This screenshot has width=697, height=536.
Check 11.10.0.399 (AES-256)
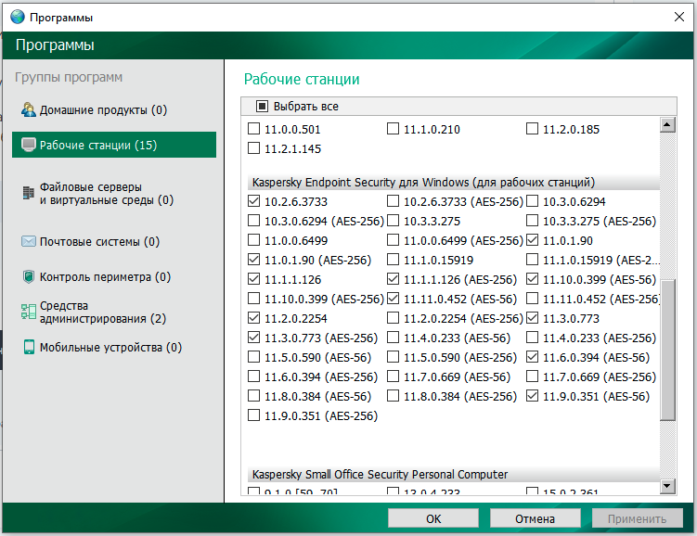click(253, 299)
